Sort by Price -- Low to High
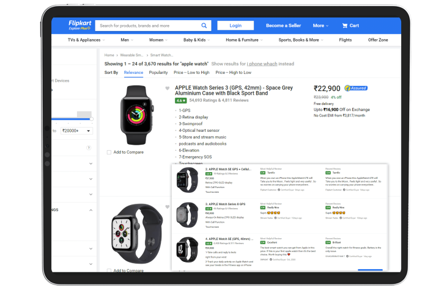This screenshot has height=293, width=436. (x=191, y=73)
